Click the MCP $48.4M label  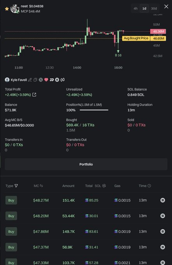(30, 11)
